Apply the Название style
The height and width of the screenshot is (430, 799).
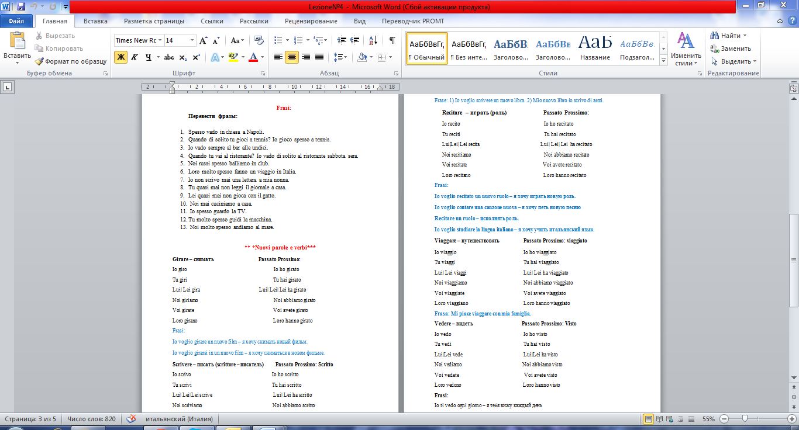(595, 48)
